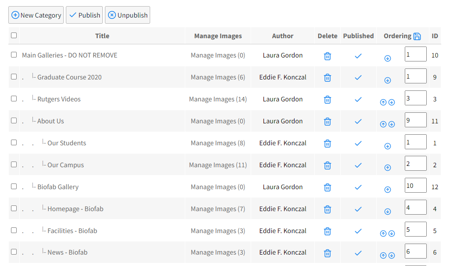The image size is (450, 266).
Task: Move Our Campus up in ordering
Action: tap(387, 168)
